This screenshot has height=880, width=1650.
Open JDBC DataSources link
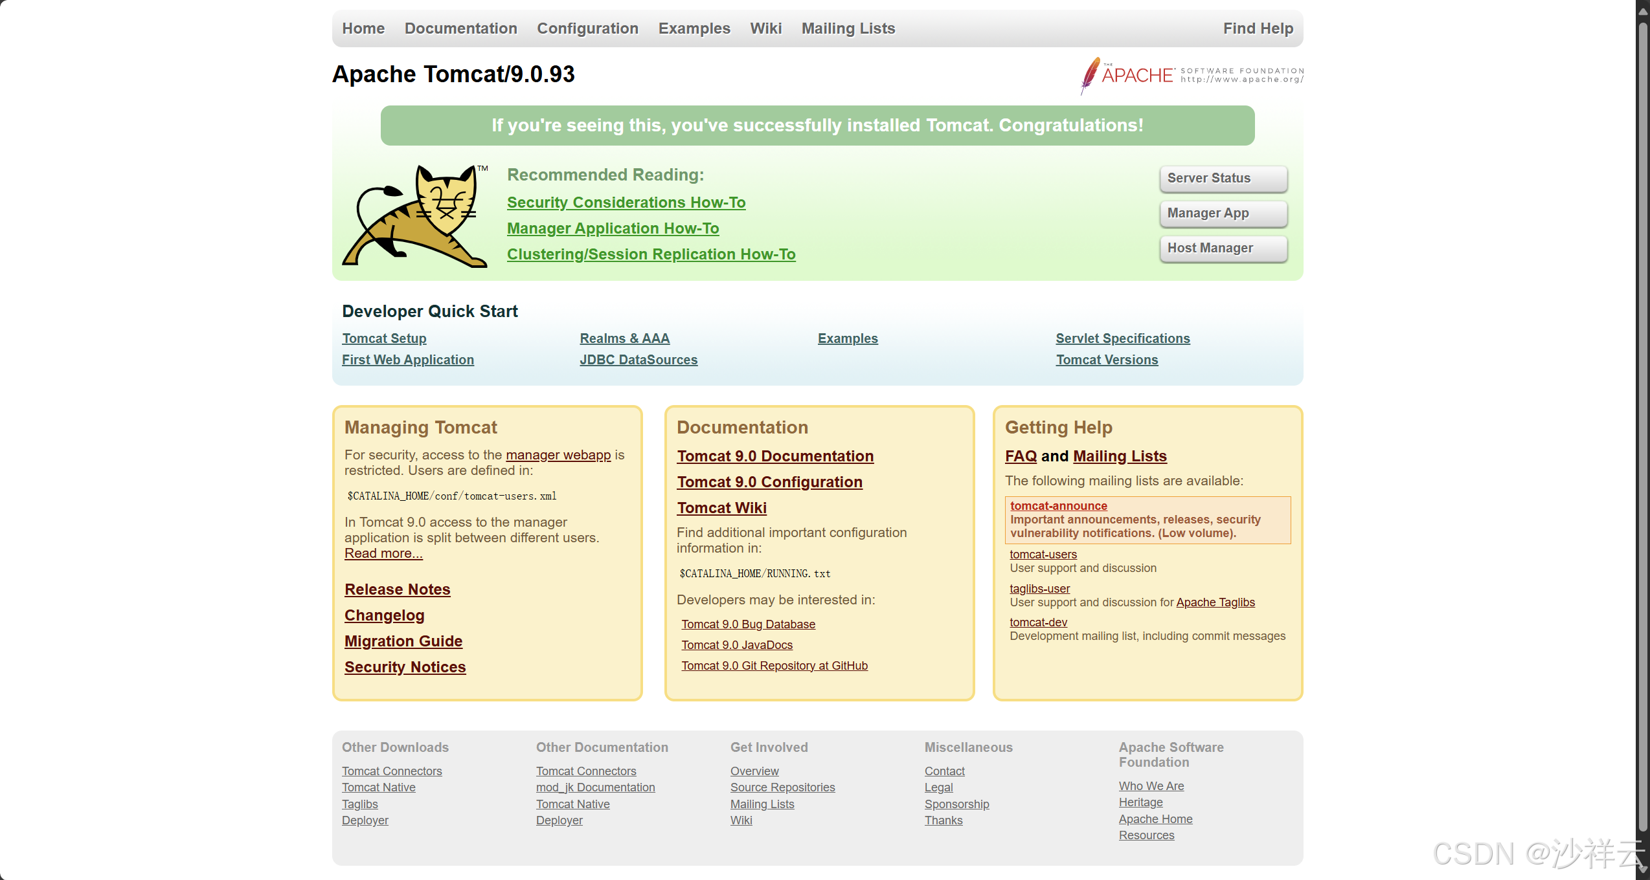[x=639, y=360]
